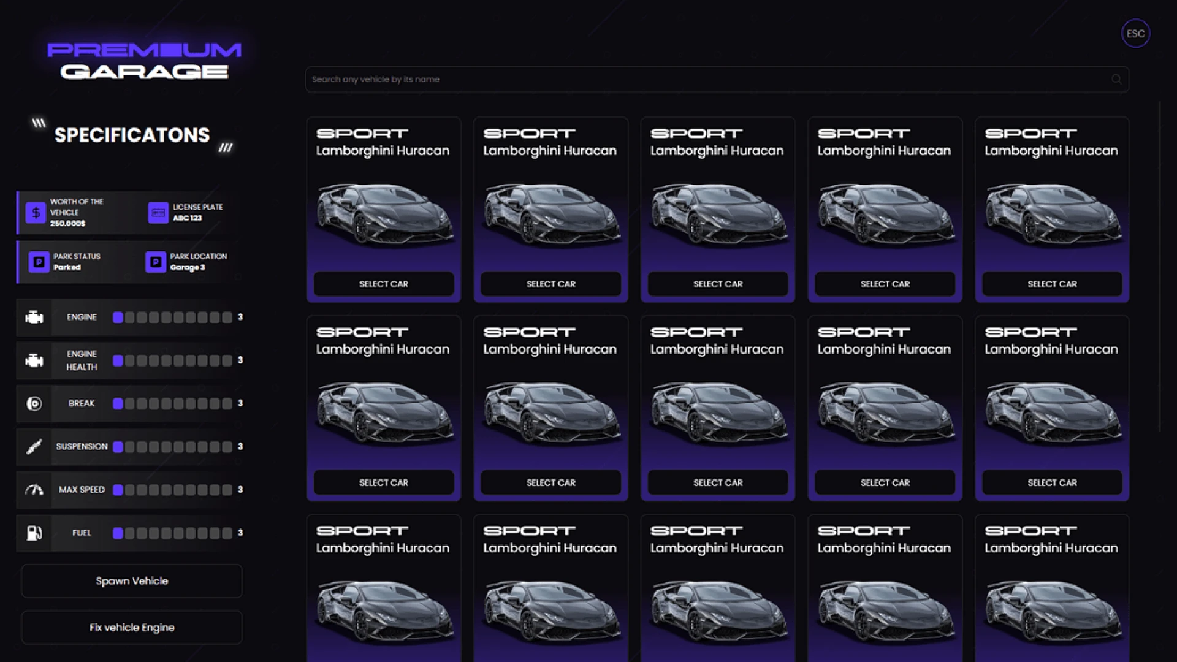Adjust the Engine Health level bar
This screenshot has width=1177, height=662.
point(172,360)
